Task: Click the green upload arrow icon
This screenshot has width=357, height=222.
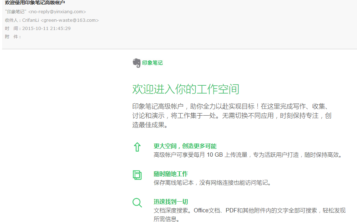Action: [x=137, y=147]
